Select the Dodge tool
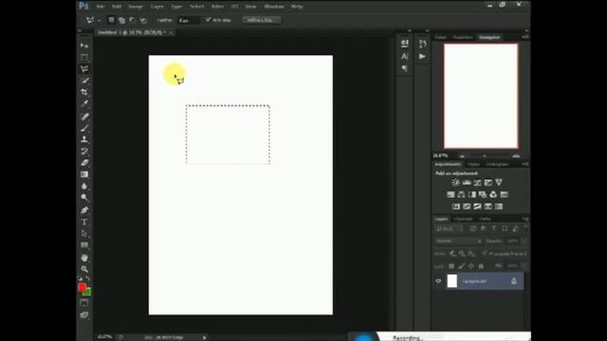This screenshot has height=341, width=607. (84, 198)
